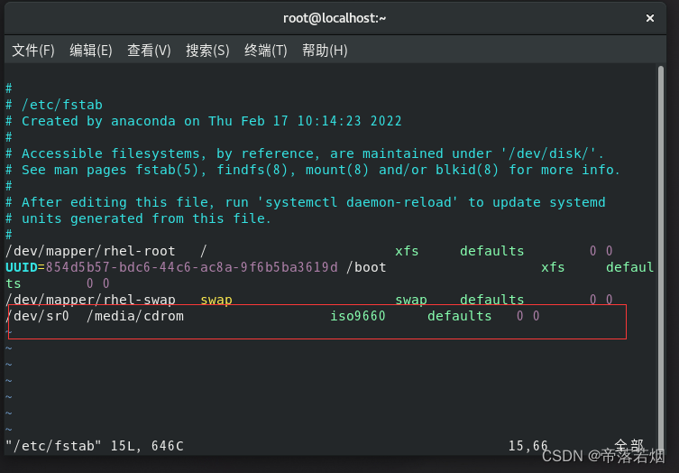Click 'xfs' in the rhel-root line
This screenshot has height=473, width=679.
tap(407, 251)
